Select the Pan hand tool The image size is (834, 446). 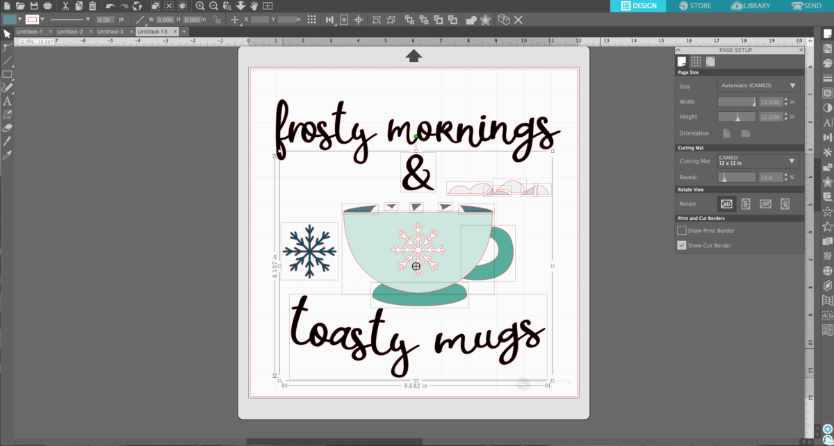click(x=254, y=6)
